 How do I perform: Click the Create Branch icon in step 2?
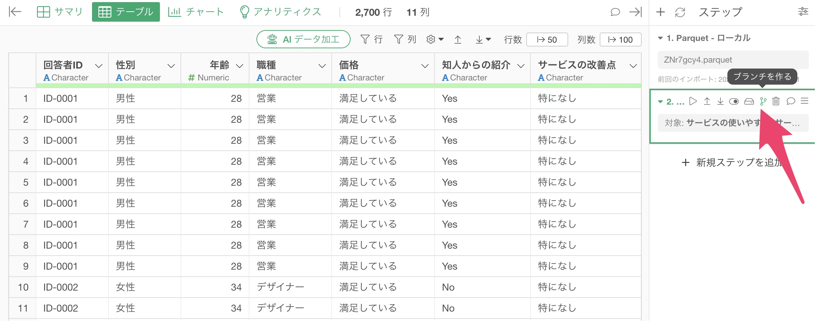coord(763,101)
